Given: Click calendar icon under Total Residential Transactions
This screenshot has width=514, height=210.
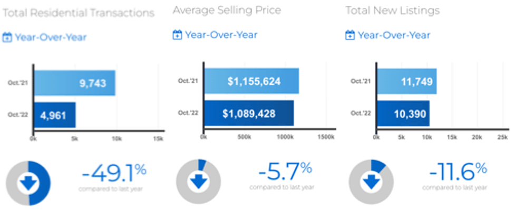Looking at the screenshot, I should pyautogui.click(x=7, y=37).
